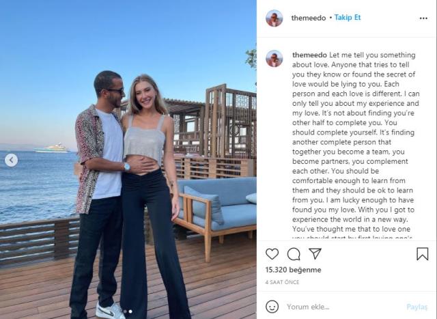Open the emoji picker smiley icon
The width and height of the screenshot is (437, 319).
(272, 307)
